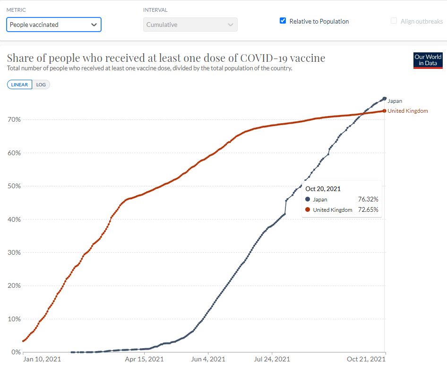
Task: Click the Oct 20, 2021 tooltip header
Action: coord(323,189)
